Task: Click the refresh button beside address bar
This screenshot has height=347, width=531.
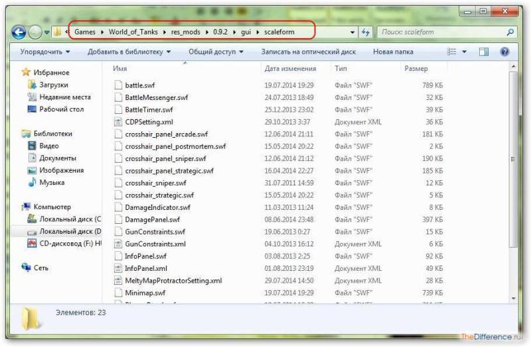Action: coord(366,32)
